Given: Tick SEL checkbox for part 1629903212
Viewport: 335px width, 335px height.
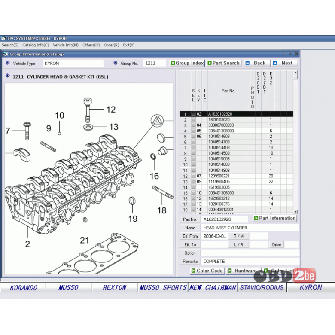Looking at the screenshot, I should (193, 198).
